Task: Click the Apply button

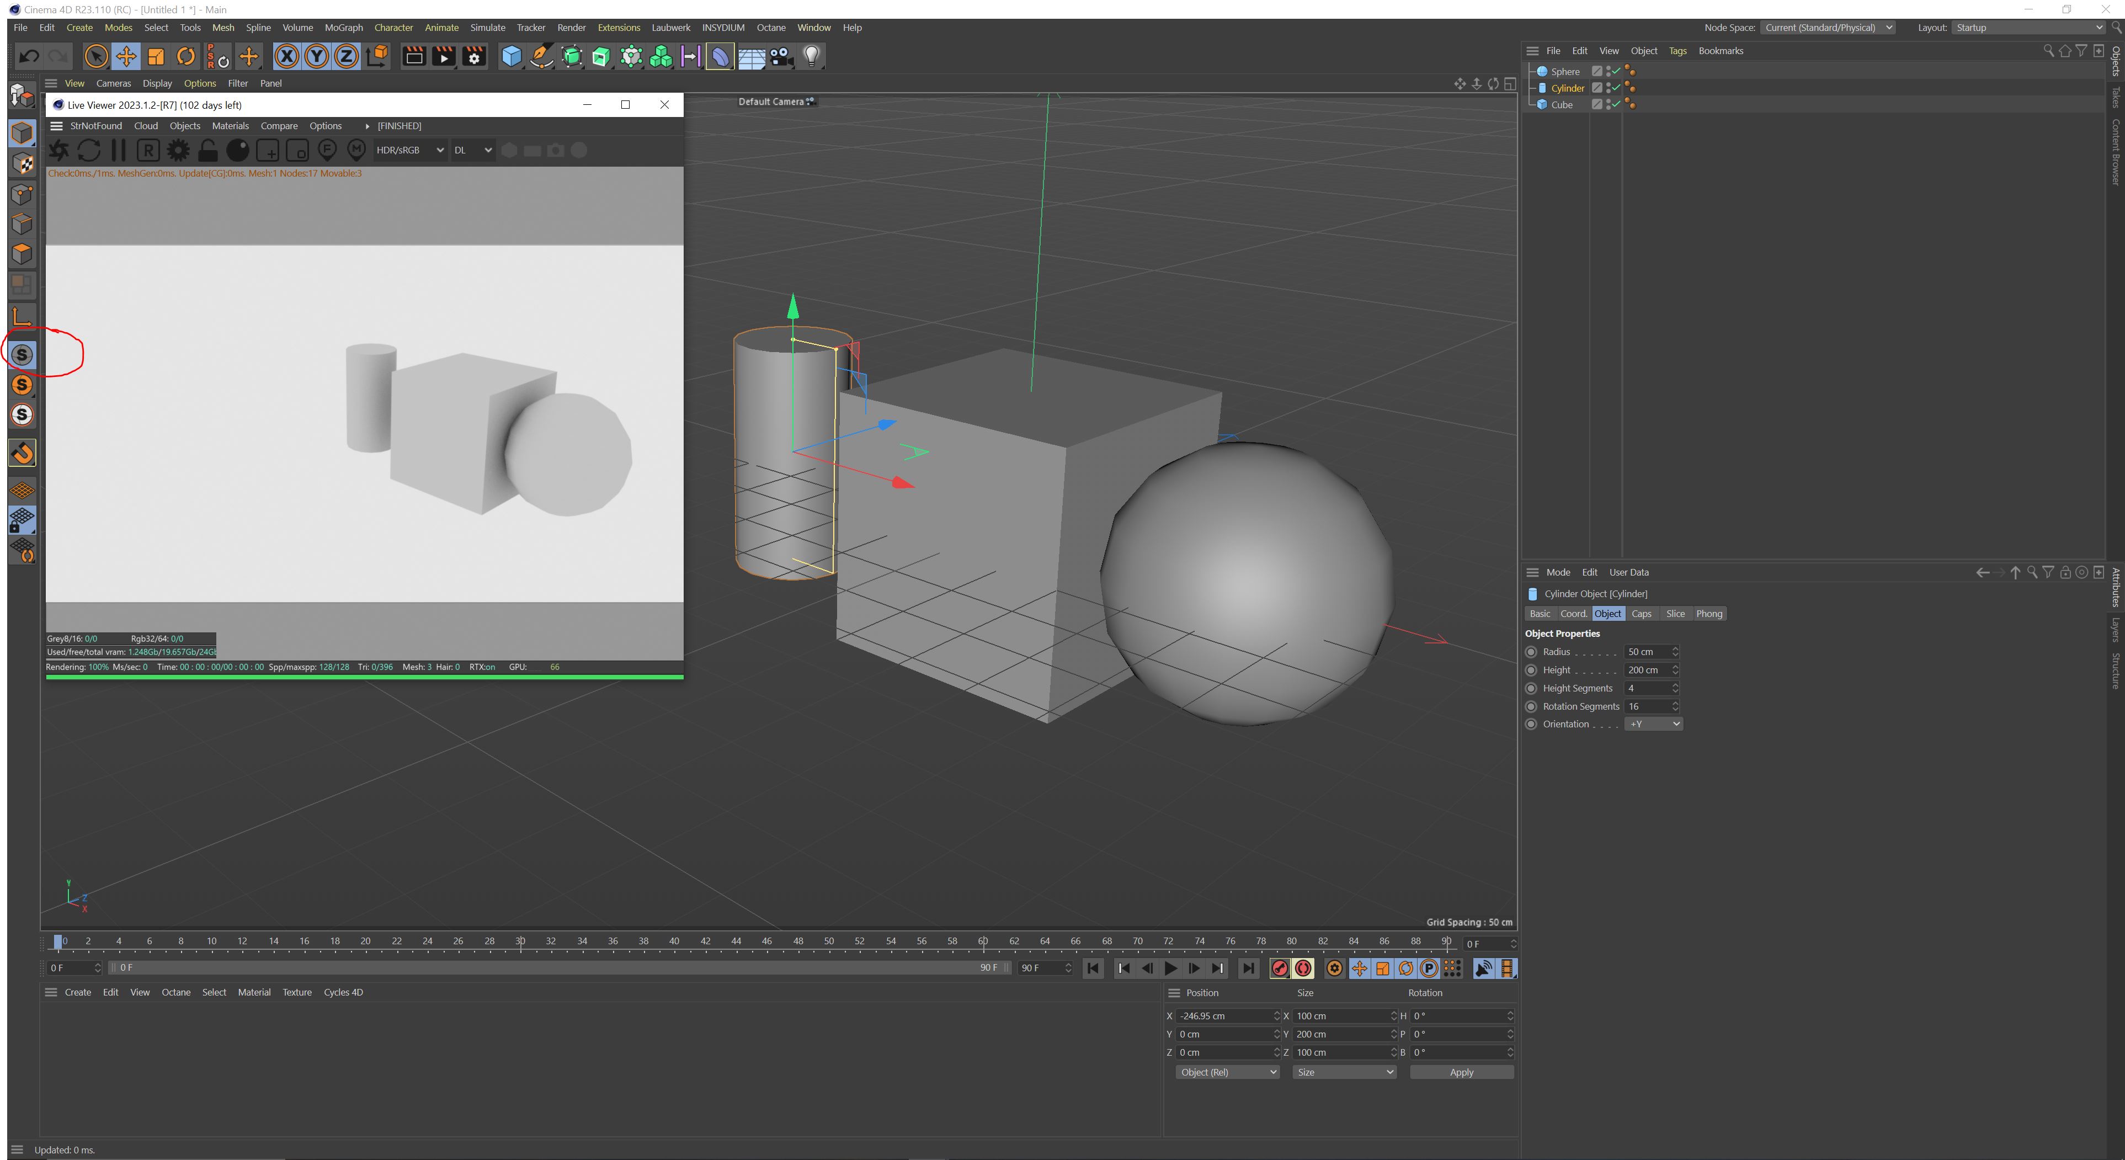Action: [x=1461, y=1072]
